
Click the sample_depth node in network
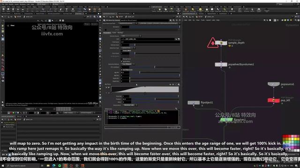click(x=221, y=43)
